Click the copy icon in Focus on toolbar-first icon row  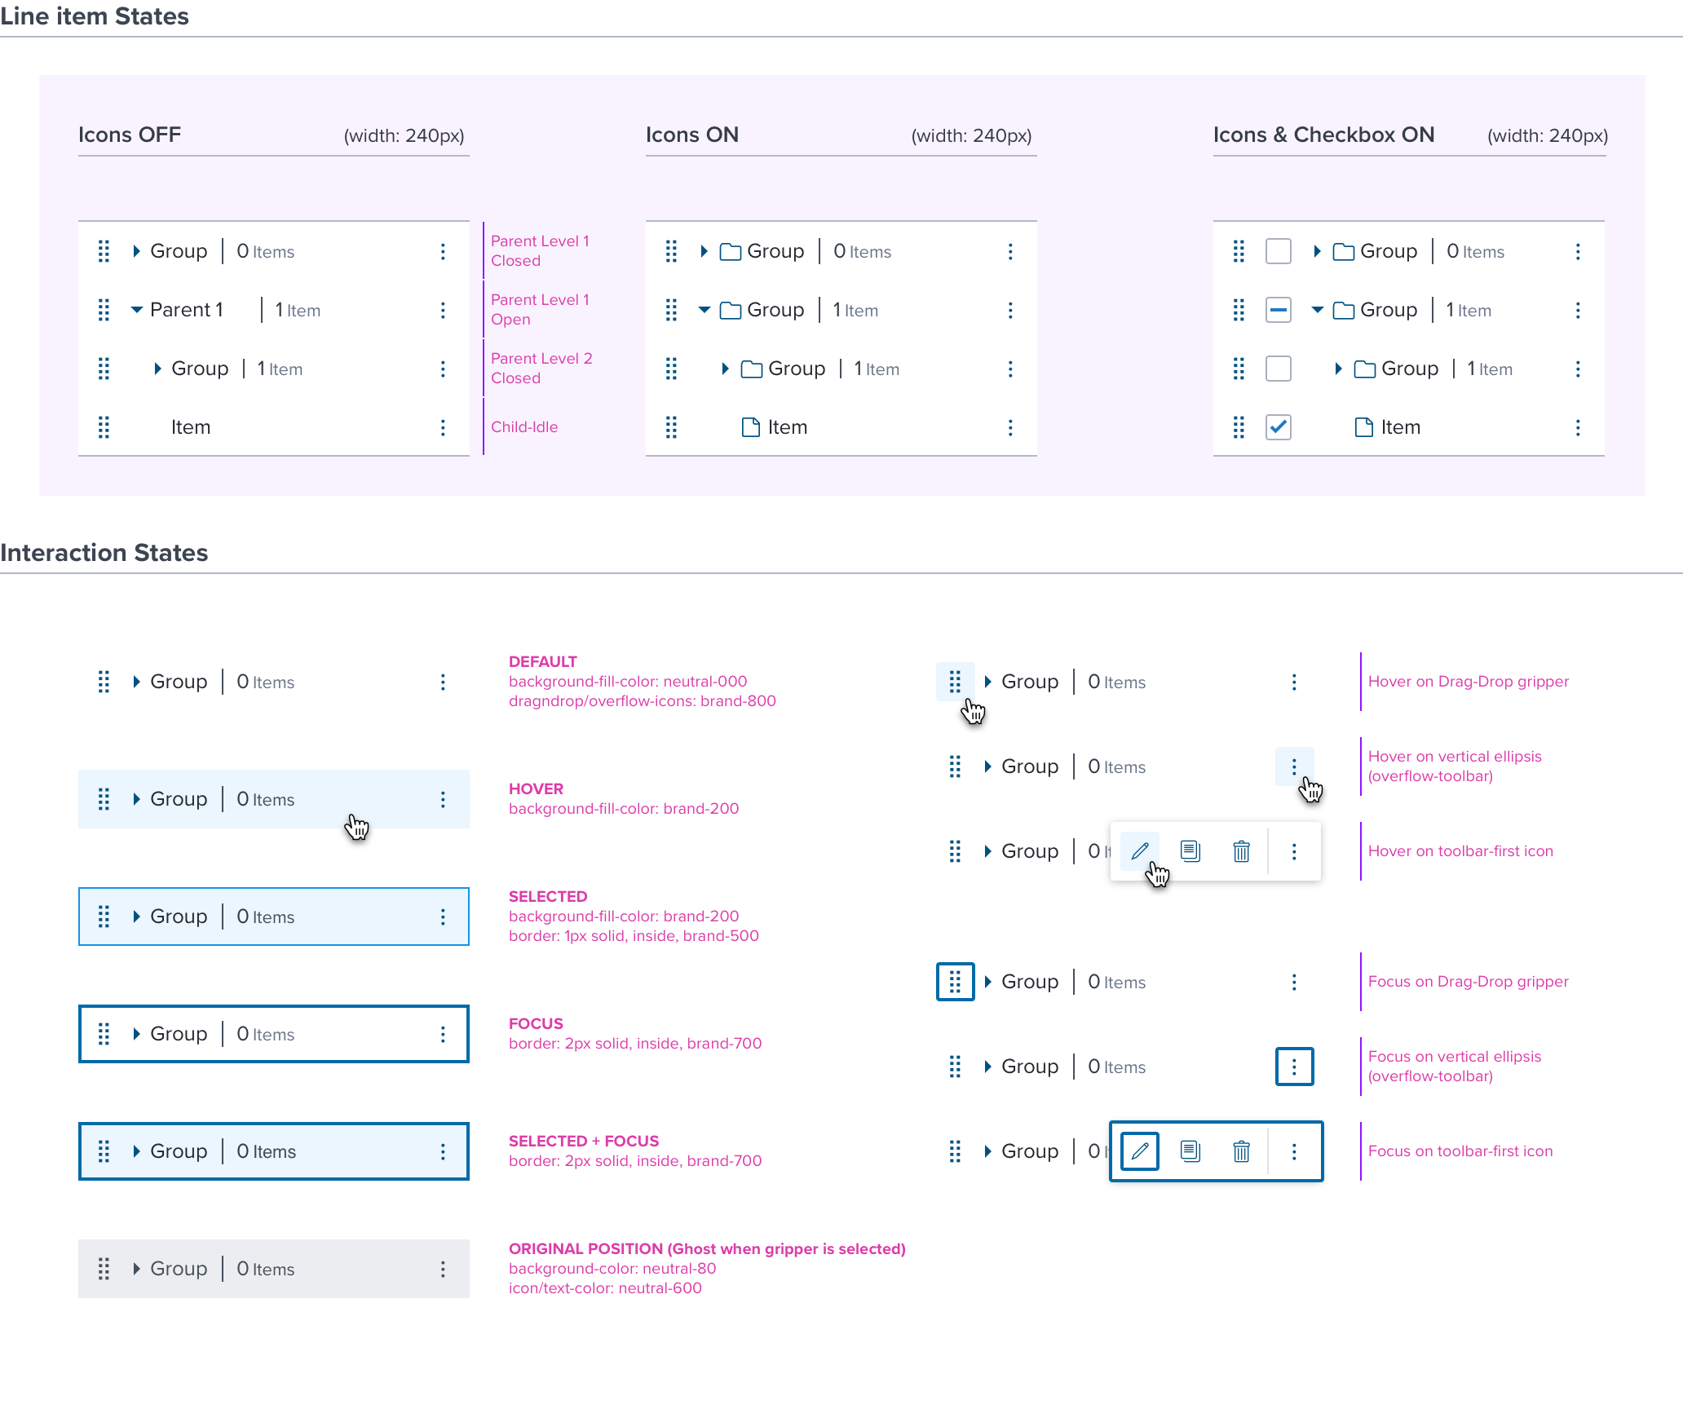click(x=1190, y=1151)
